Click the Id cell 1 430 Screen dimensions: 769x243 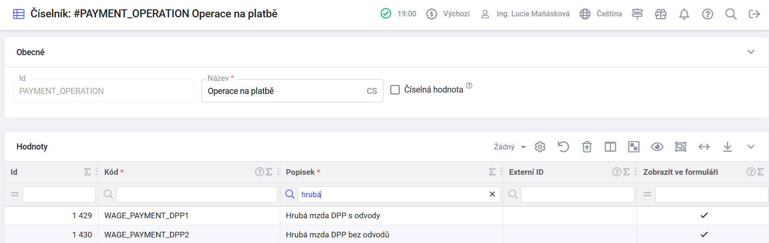tap(51, 235)
